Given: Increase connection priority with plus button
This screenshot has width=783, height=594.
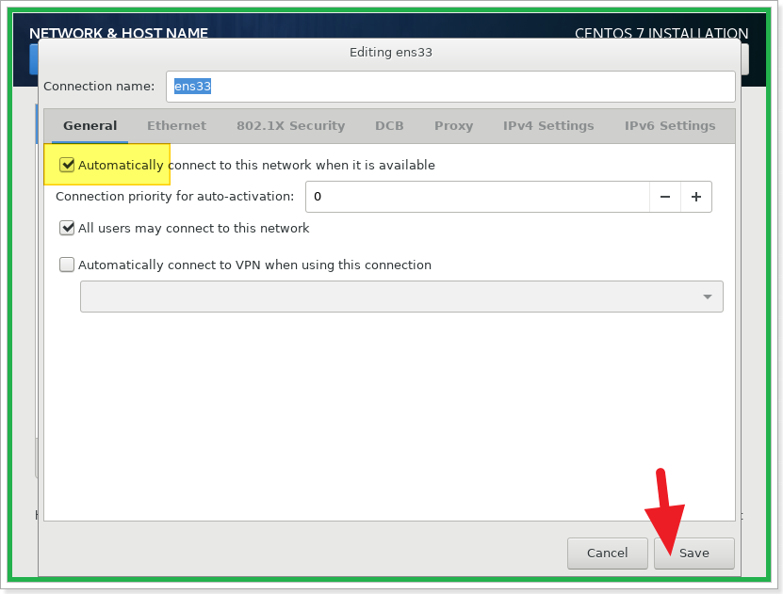Looking at the screenshot, I should click(696, 197).
